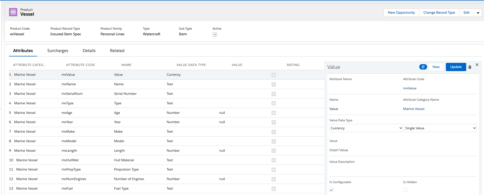Select the mvYear attribute code cell
The height and width of the screenshot is (195, 484).
tap(67, 122)
